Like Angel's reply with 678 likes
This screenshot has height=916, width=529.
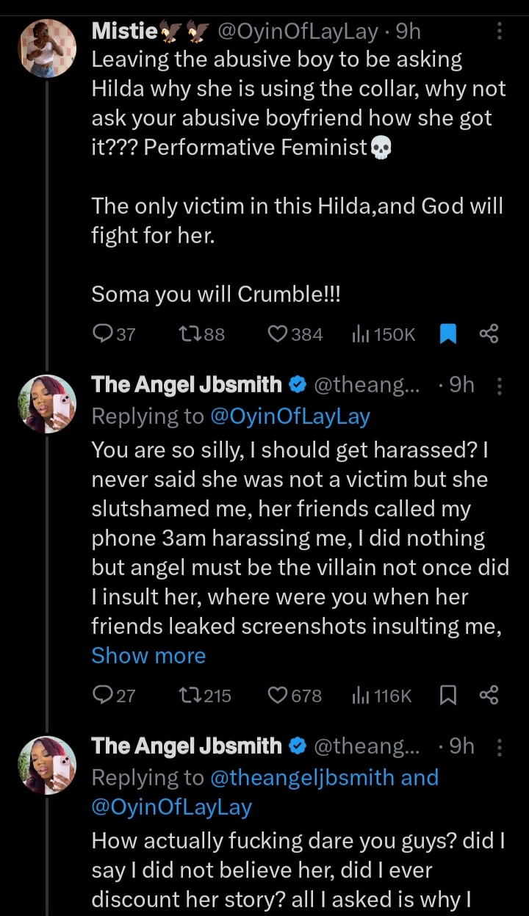tap(278, 695)
